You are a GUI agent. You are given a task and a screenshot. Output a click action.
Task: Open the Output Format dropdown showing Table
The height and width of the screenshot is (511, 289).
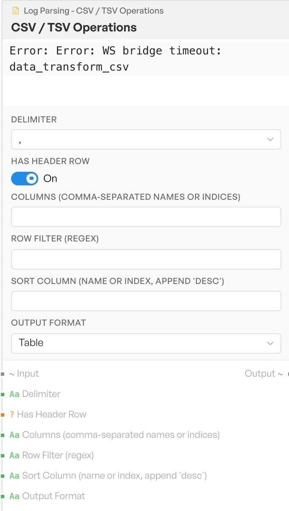click(146, 343)
